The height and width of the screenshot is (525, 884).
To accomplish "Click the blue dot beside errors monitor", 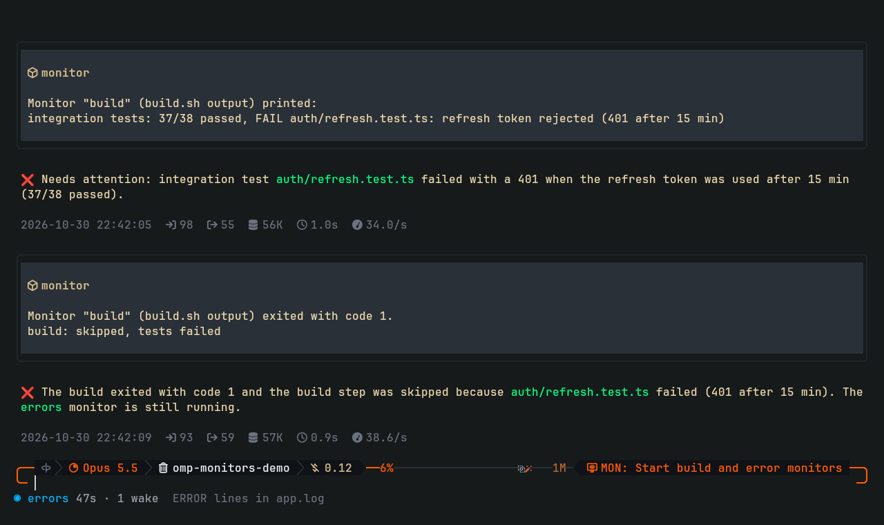I will (x=17, y=498).
